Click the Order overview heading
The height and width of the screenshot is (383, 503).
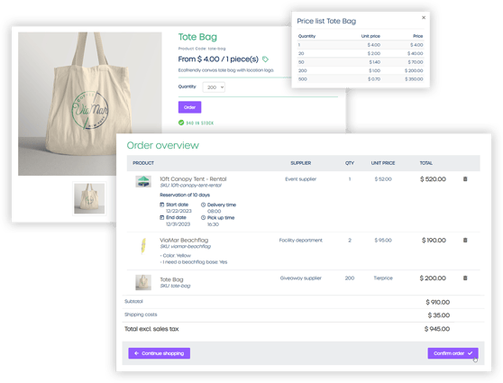coord(163,145)
